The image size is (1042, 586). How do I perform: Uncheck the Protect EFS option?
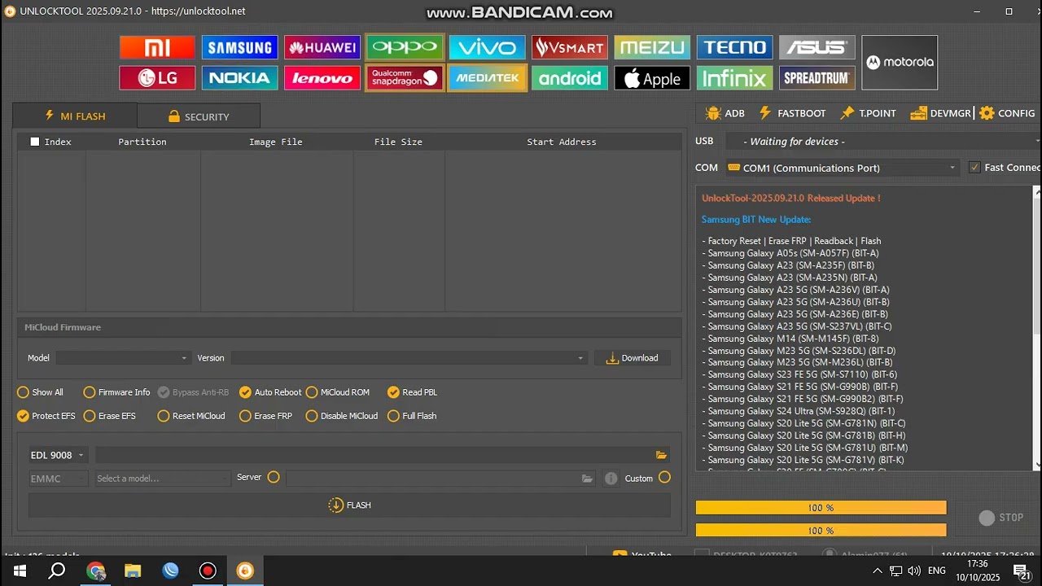pyautogui.click(x=46, y=416)
